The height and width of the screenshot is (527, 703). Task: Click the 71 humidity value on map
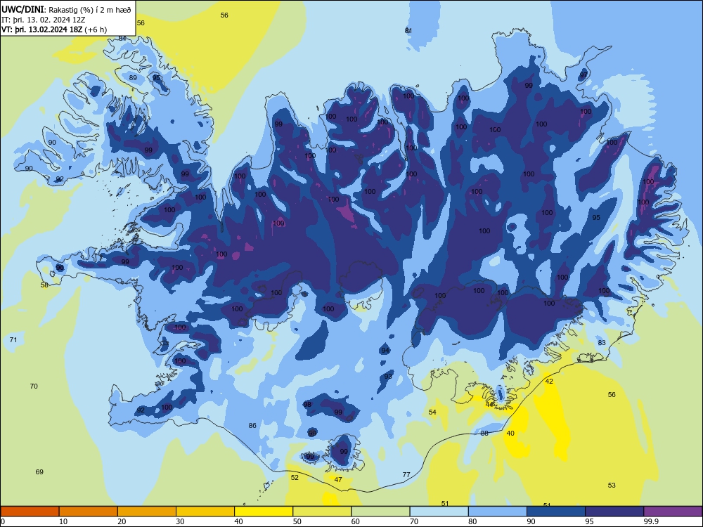[x=13, y=339]
